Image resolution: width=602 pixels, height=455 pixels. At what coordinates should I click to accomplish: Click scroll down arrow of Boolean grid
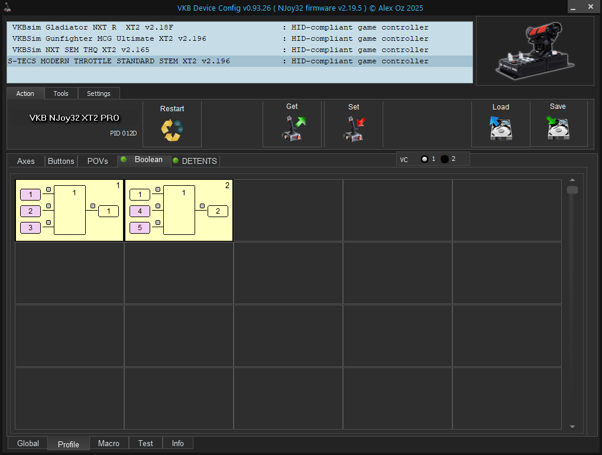(572, 426)
